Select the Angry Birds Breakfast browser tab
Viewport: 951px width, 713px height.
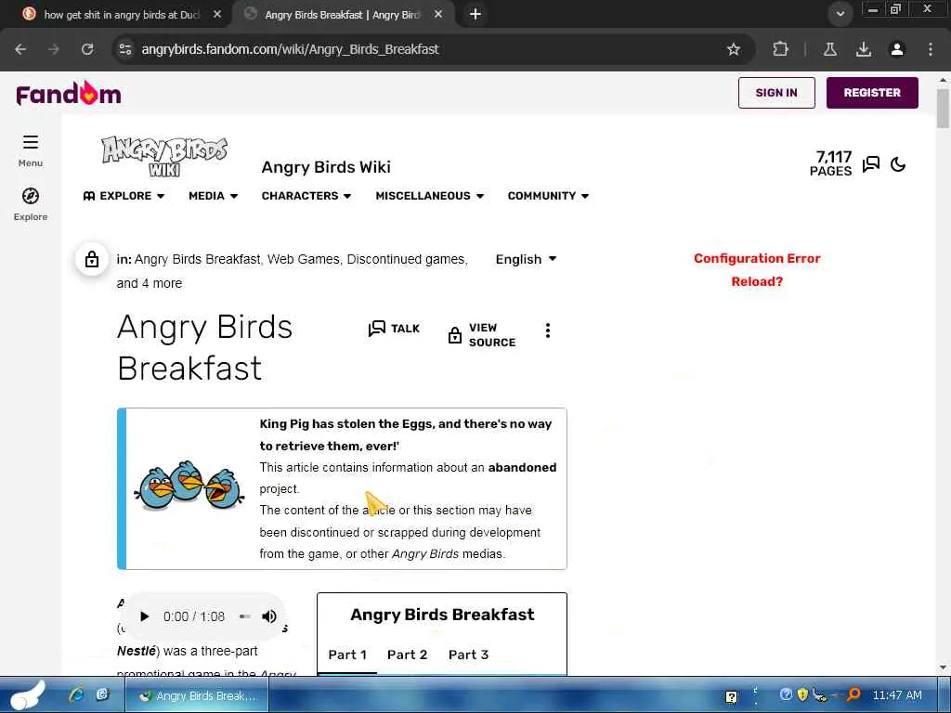pyautogui.click(x=343, y=15)
